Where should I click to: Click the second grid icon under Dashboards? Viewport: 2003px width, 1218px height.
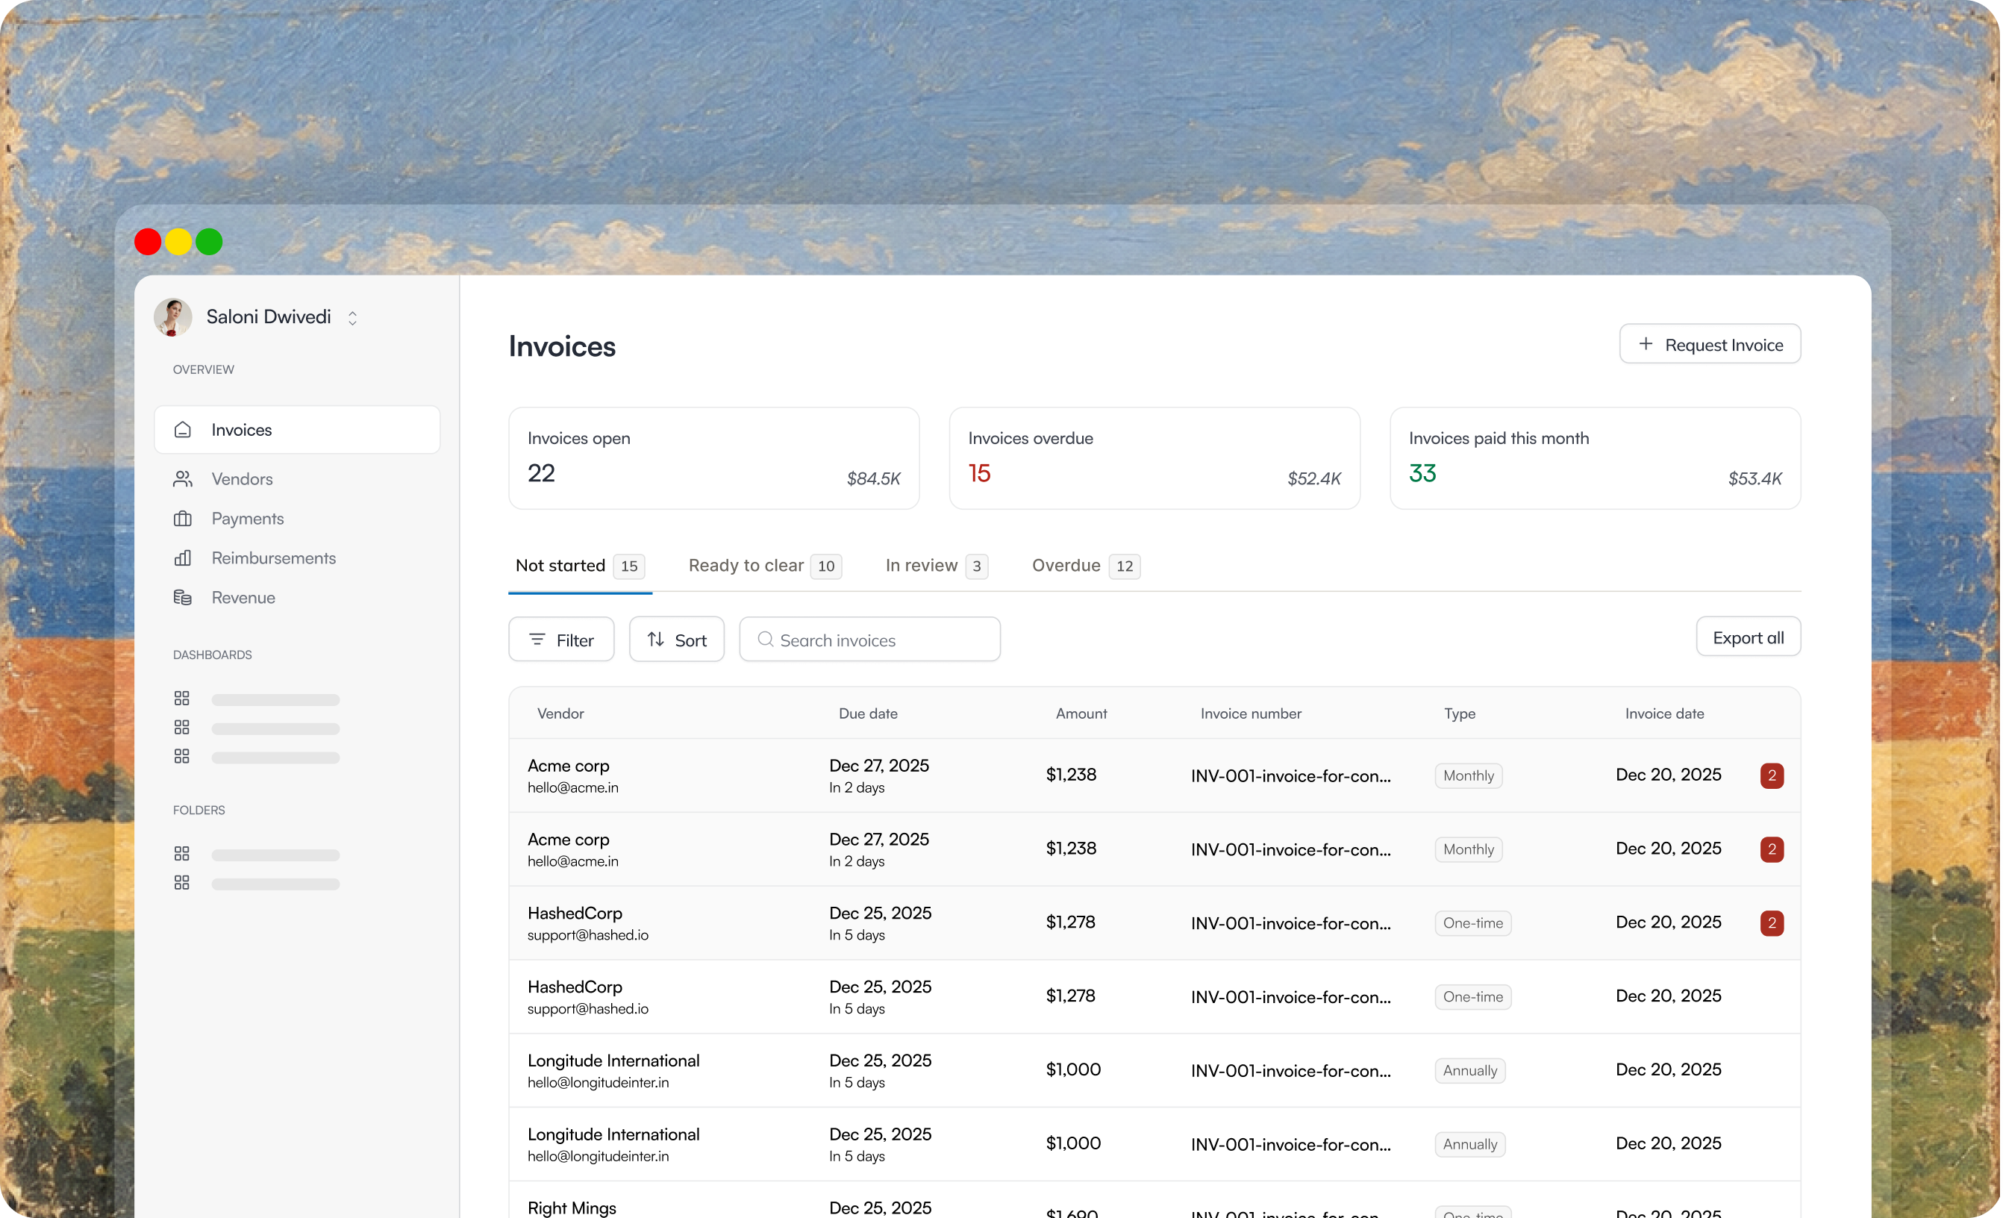point(182,727)
